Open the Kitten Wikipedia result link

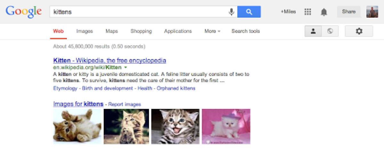110,60
